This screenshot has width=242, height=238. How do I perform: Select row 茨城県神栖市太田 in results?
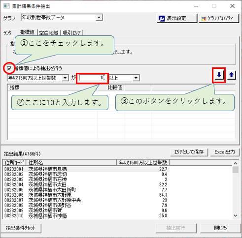[x=86, y=184]
